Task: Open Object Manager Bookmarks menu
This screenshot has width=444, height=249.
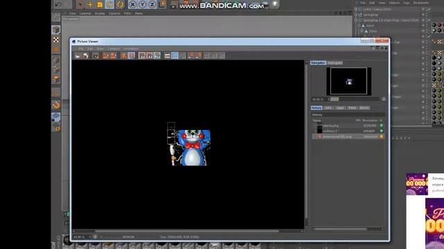Action: (x=421, y=3)
